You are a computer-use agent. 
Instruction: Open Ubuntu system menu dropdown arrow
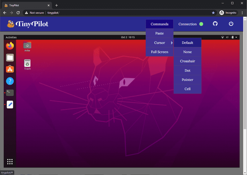tap(236, 37)
